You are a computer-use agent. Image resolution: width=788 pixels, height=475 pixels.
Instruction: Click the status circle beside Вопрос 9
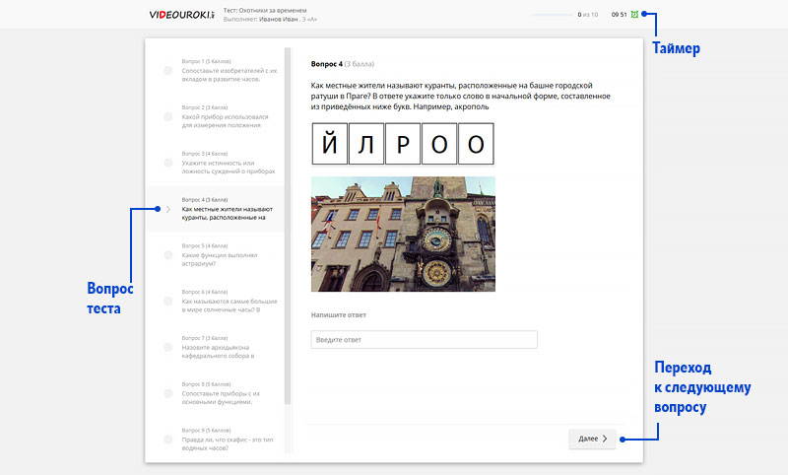168,440
